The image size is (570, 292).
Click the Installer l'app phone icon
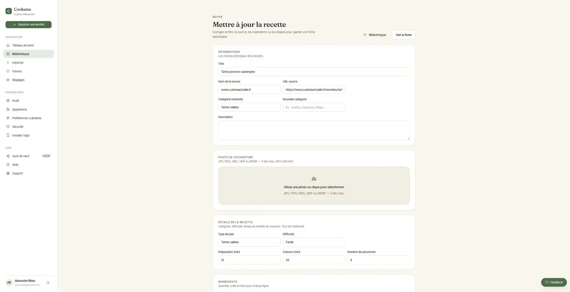(8, 136)
